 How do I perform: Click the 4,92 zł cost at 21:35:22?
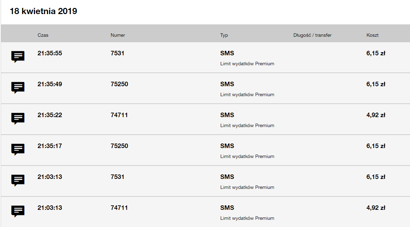[x=376, y=115]
